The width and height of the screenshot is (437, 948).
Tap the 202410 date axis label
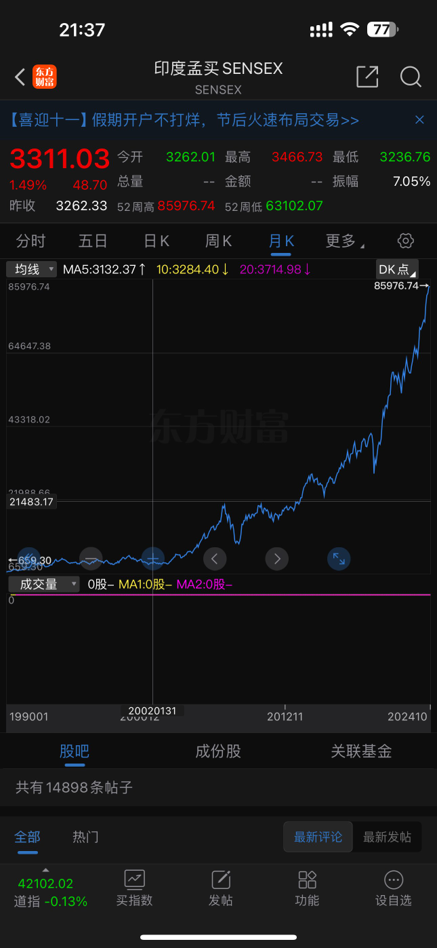[x=407, y=716]
